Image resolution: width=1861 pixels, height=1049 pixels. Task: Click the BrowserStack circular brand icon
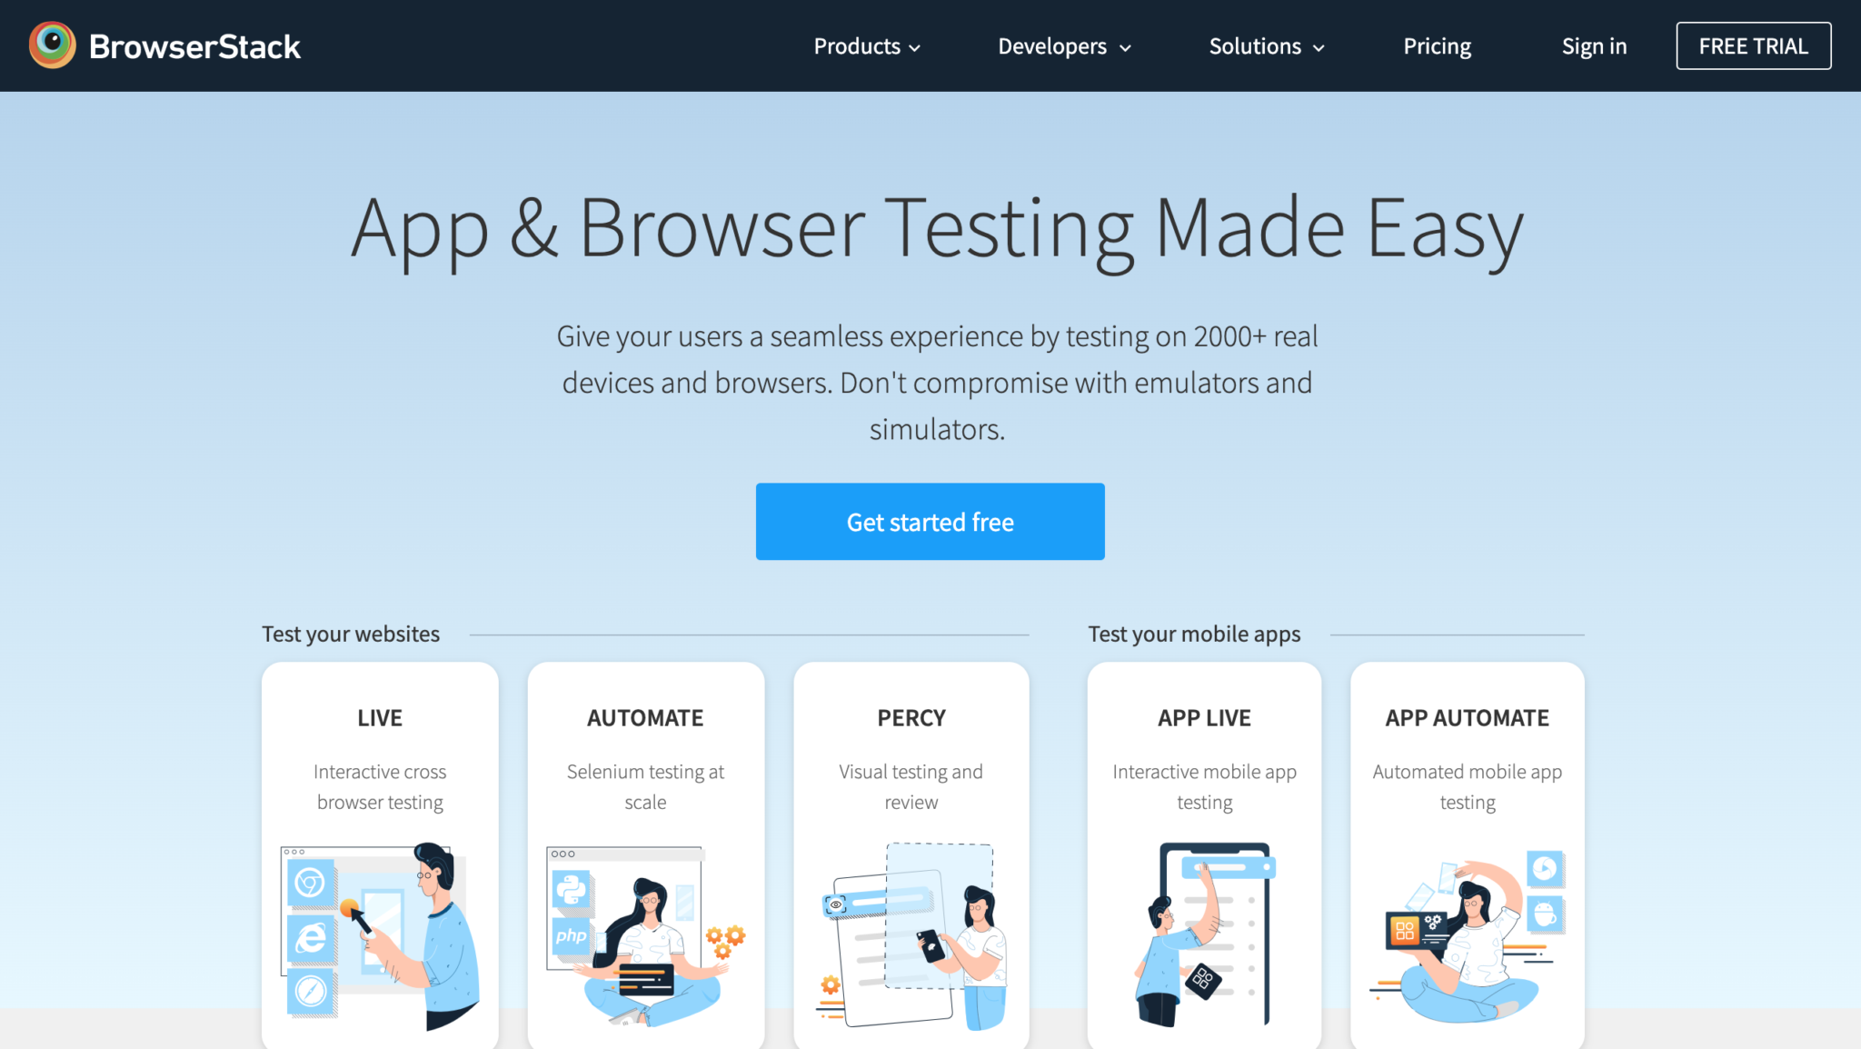51,45
